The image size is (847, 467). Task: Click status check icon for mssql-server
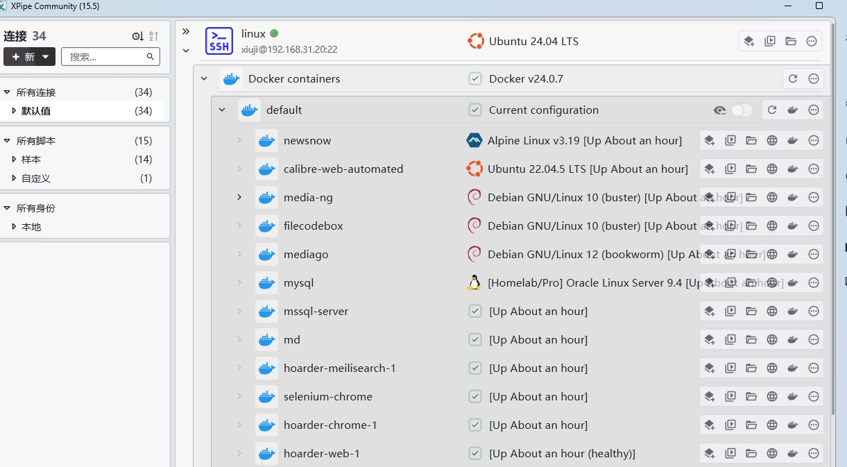coord(475,311)
